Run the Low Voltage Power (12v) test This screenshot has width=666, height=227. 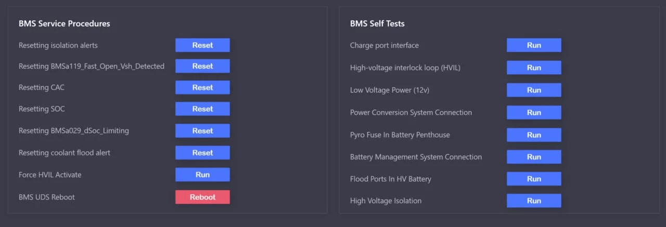pyautogui.click(x=534, y=90)
